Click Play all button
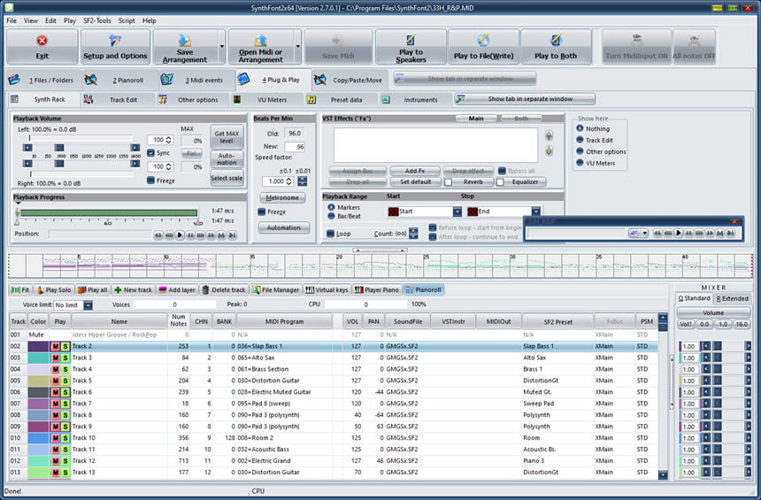This screenshot has height=500, width=761. pos(92,289)
